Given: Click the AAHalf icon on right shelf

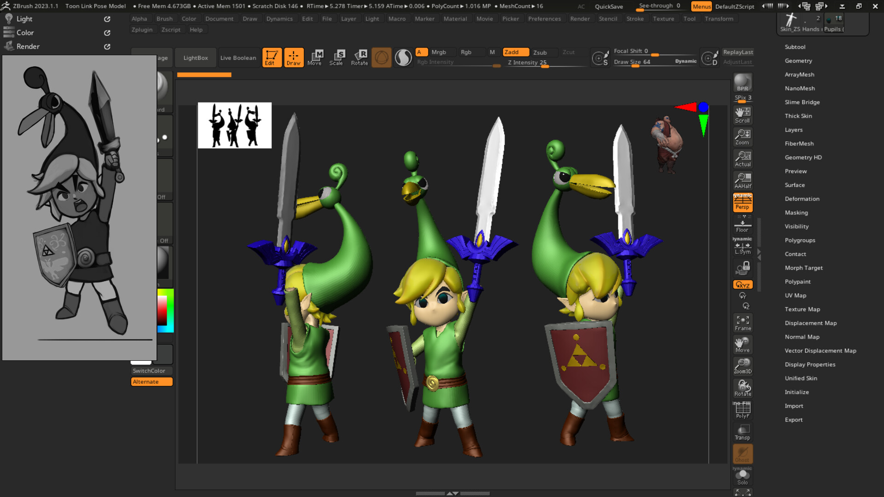Looking at the screenshot, I should click(742, 180).
